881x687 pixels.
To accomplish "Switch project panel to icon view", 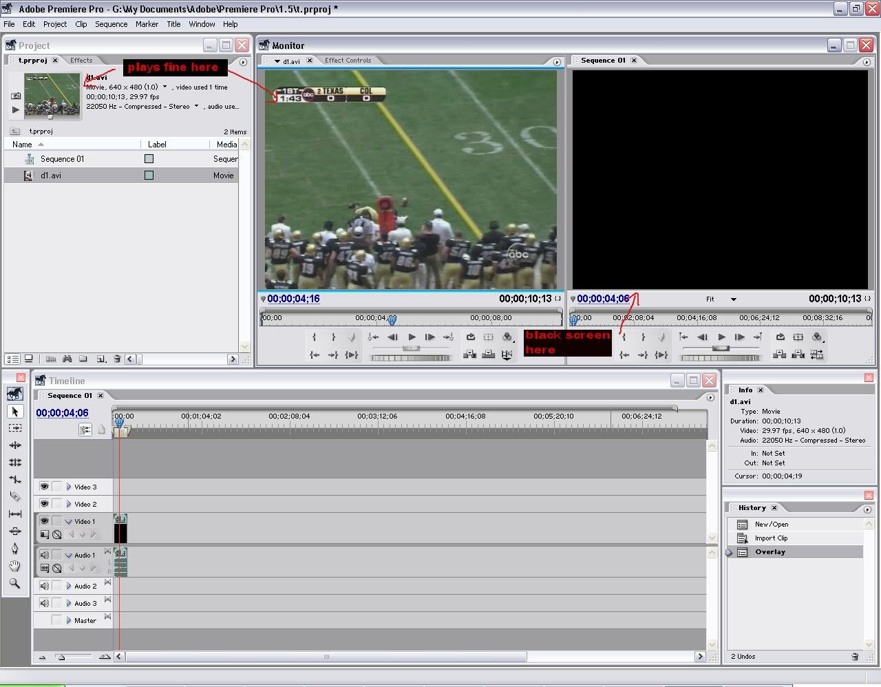I will (29, 359).
